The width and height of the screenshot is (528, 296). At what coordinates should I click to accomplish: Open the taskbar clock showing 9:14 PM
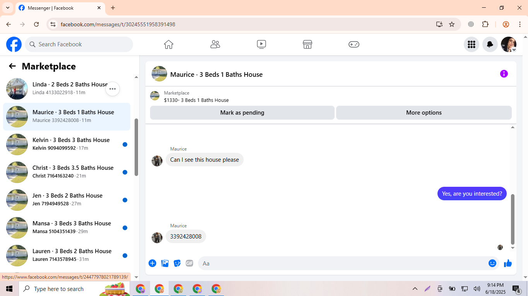[495, 289]
